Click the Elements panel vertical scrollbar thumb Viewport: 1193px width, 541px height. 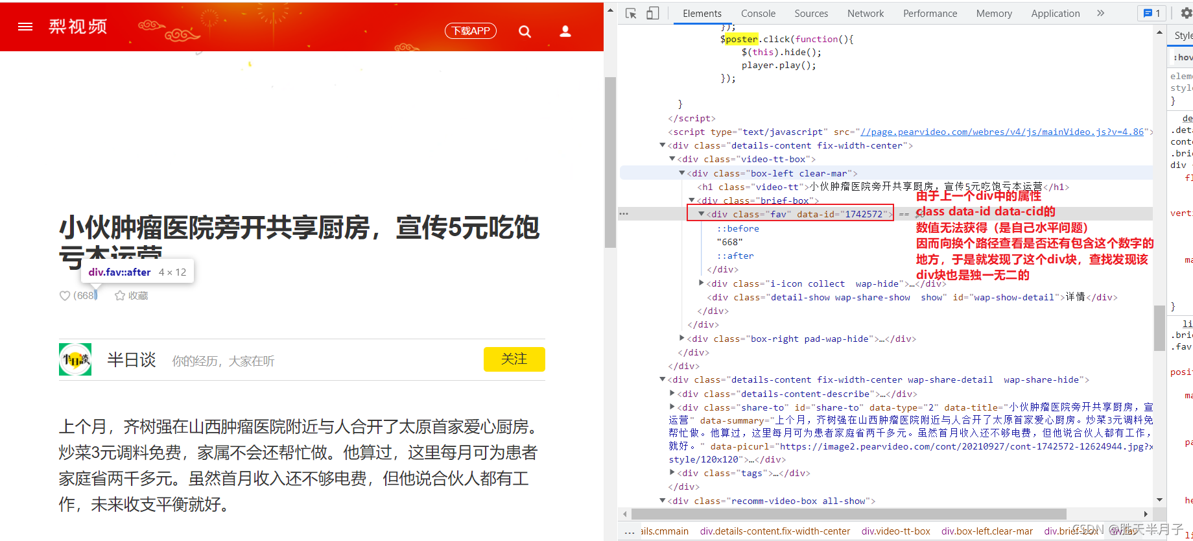pyautogui.click(x=1159, y=328)
